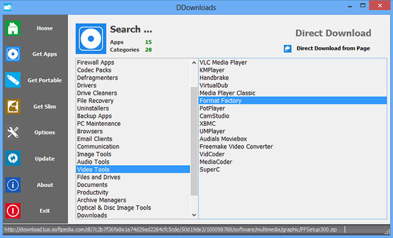Screen dimensions: 393x238
Task: Open the Get Apps menu label
Action: click(45, 54)
